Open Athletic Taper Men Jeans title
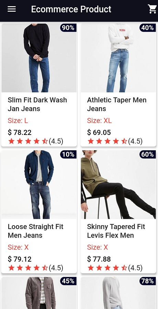Viewport: 158px width, 309px height. coord(117,104)
